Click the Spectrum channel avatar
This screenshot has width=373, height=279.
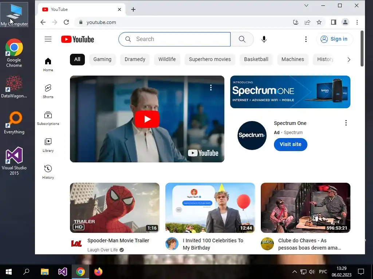pyautogui.click(x=252, y=136)
